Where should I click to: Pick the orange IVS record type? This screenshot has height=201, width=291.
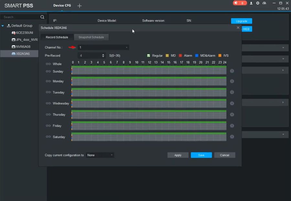click(220, 56)
